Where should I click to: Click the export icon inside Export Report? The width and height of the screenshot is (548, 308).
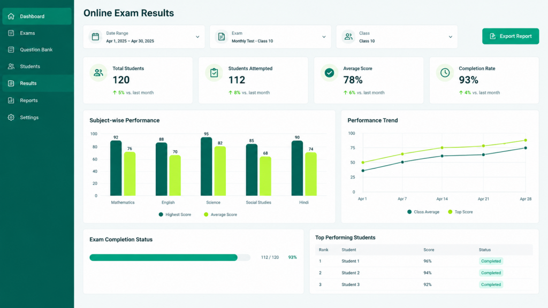[x=493, y=36]
